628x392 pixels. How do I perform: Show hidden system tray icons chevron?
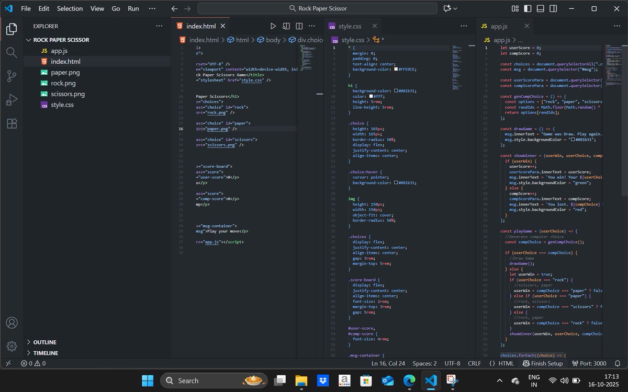coord(499,381)
